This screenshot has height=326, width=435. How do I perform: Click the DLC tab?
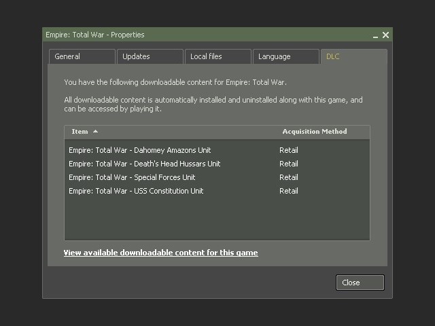coord(354,56)
